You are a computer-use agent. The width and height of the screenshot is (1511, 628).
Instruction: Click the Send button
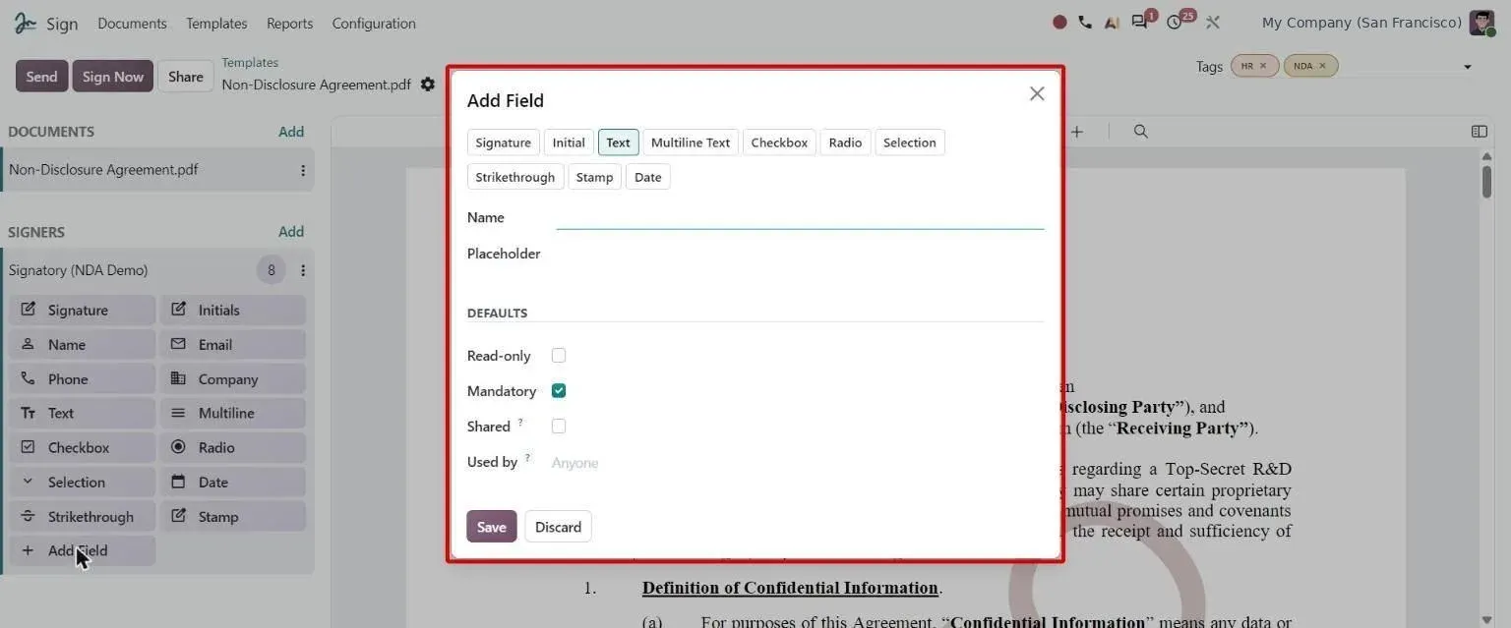[x=41, y=77]
